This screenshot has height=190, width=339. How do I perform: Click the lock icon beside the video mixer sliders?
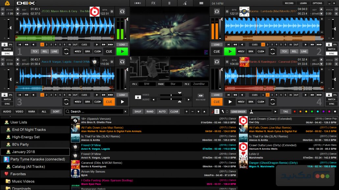(x=138, y=97)
